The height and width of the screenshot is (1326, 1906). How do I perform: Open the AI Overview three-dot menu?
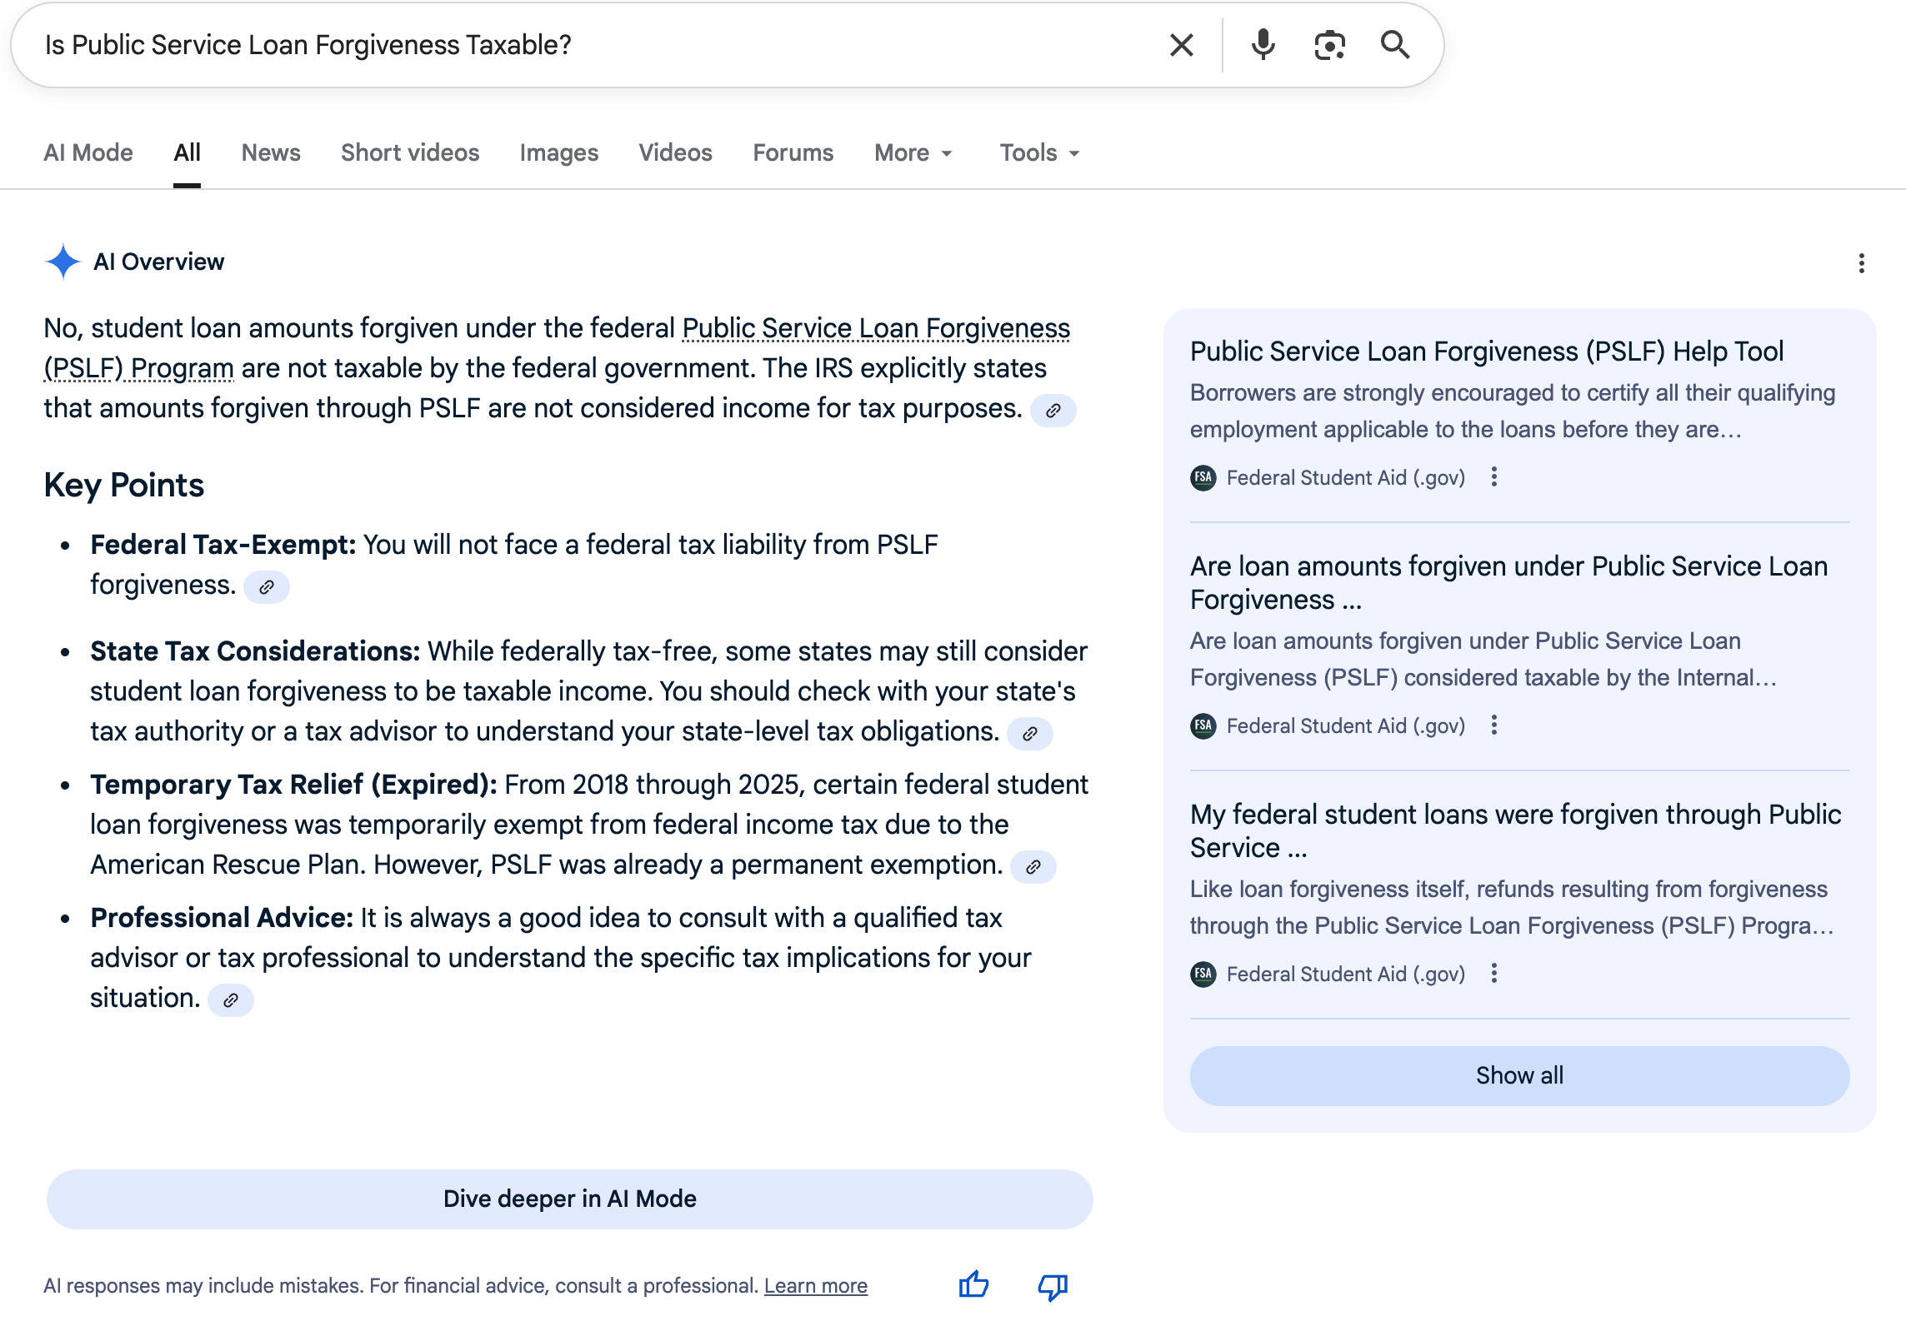click(1862, 262)
